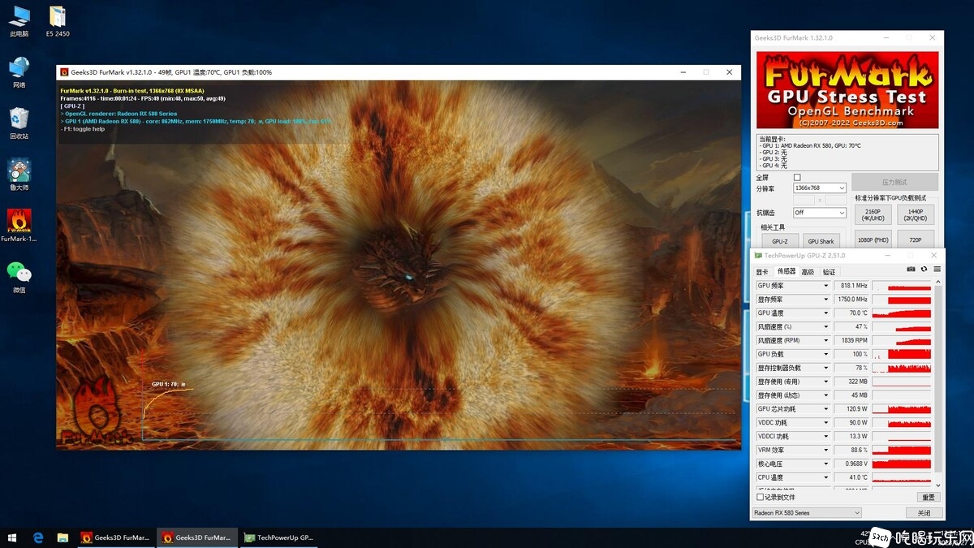Click the GPU-Z window title bar icon
Image resolution: width=974 pixels, height=548 pixels.
point(758,255)
